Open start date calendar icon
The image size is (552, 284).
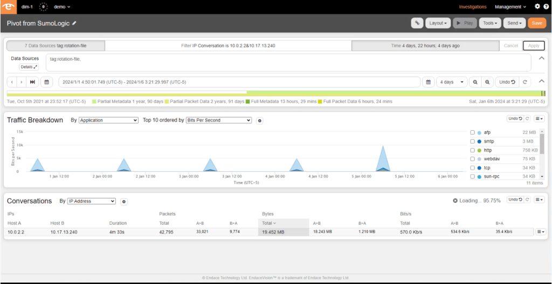pos(46,82)
